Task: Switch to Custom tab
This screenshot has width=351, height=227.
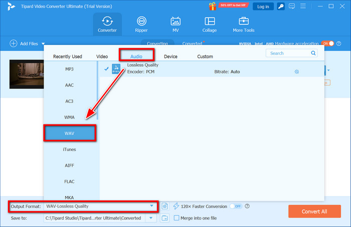Action: click(x=205, y=56)
